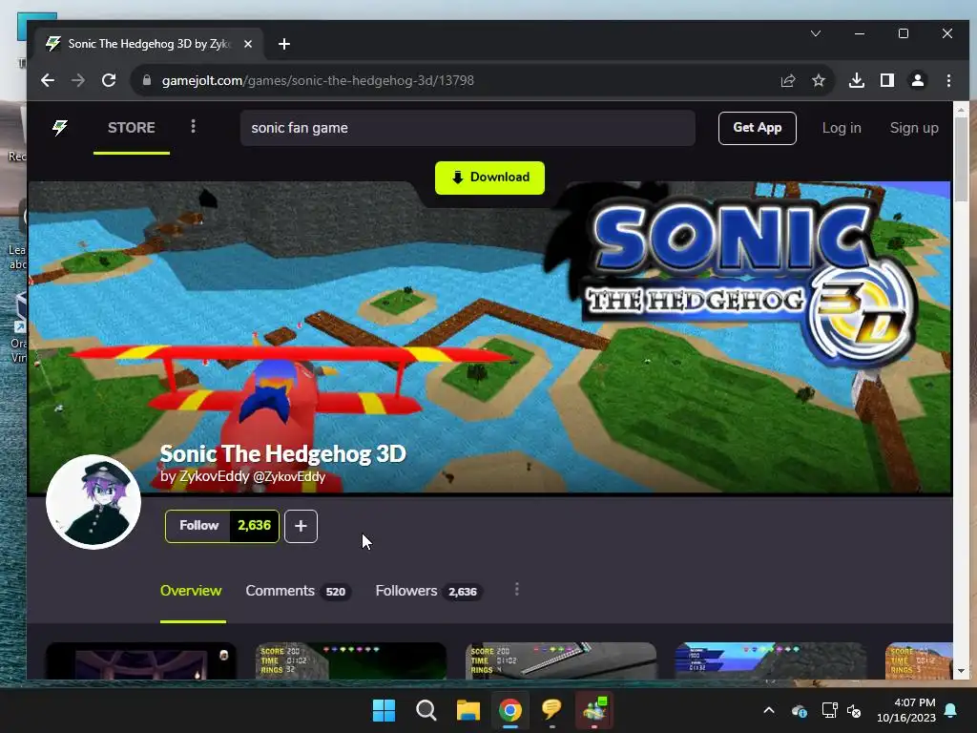Open the notification bell in taskbar

click(951, 710)
